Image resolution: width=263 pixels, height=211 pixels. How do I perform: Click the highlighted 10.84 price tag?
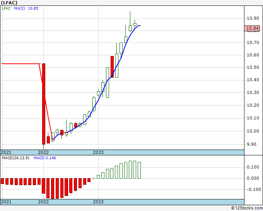pyautogui.click(x=252, y=28)
